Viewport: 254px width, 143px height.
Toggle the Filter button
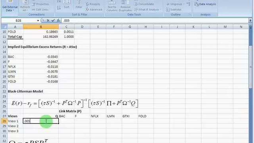79,5
